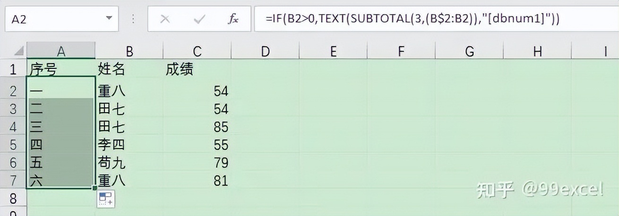Image resolution: width=619 pixels, height=216 pixels.
Task: Select row 1 header
Action: click(x=13, y=70)
